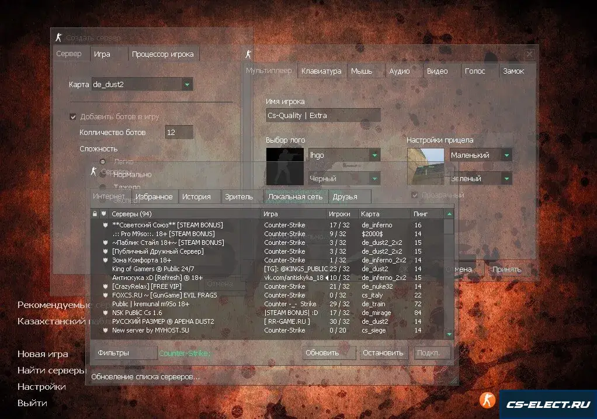Click shield icon of Паблик Стайл 18+ server
This screenshot has height=419, width=597.
[106, 243]
